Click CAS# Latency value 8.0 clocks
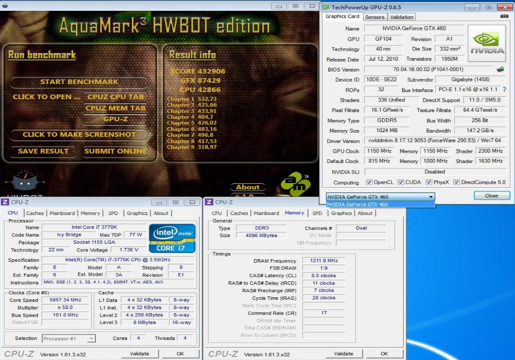The image size is (515, 360). pos(324,276)
